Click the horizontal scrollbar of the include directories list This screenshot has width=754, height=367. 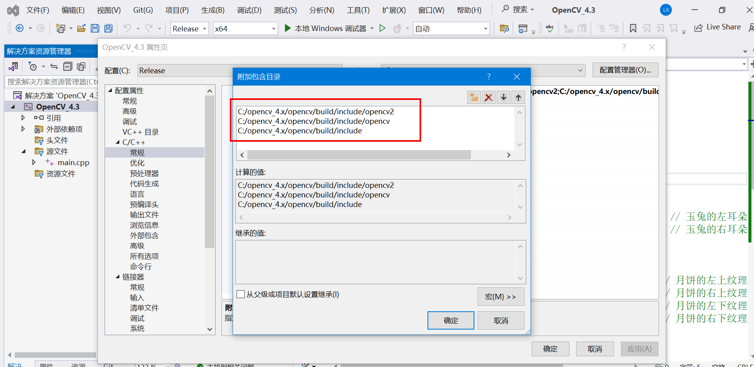coord(359,155)
